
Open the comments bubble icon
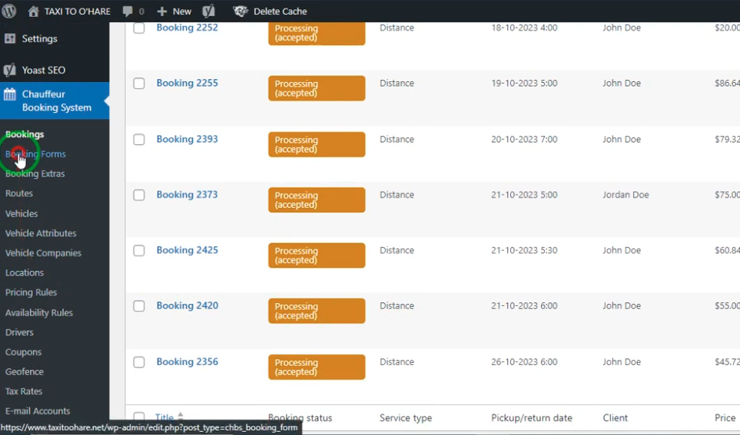[x=128, y=11]
